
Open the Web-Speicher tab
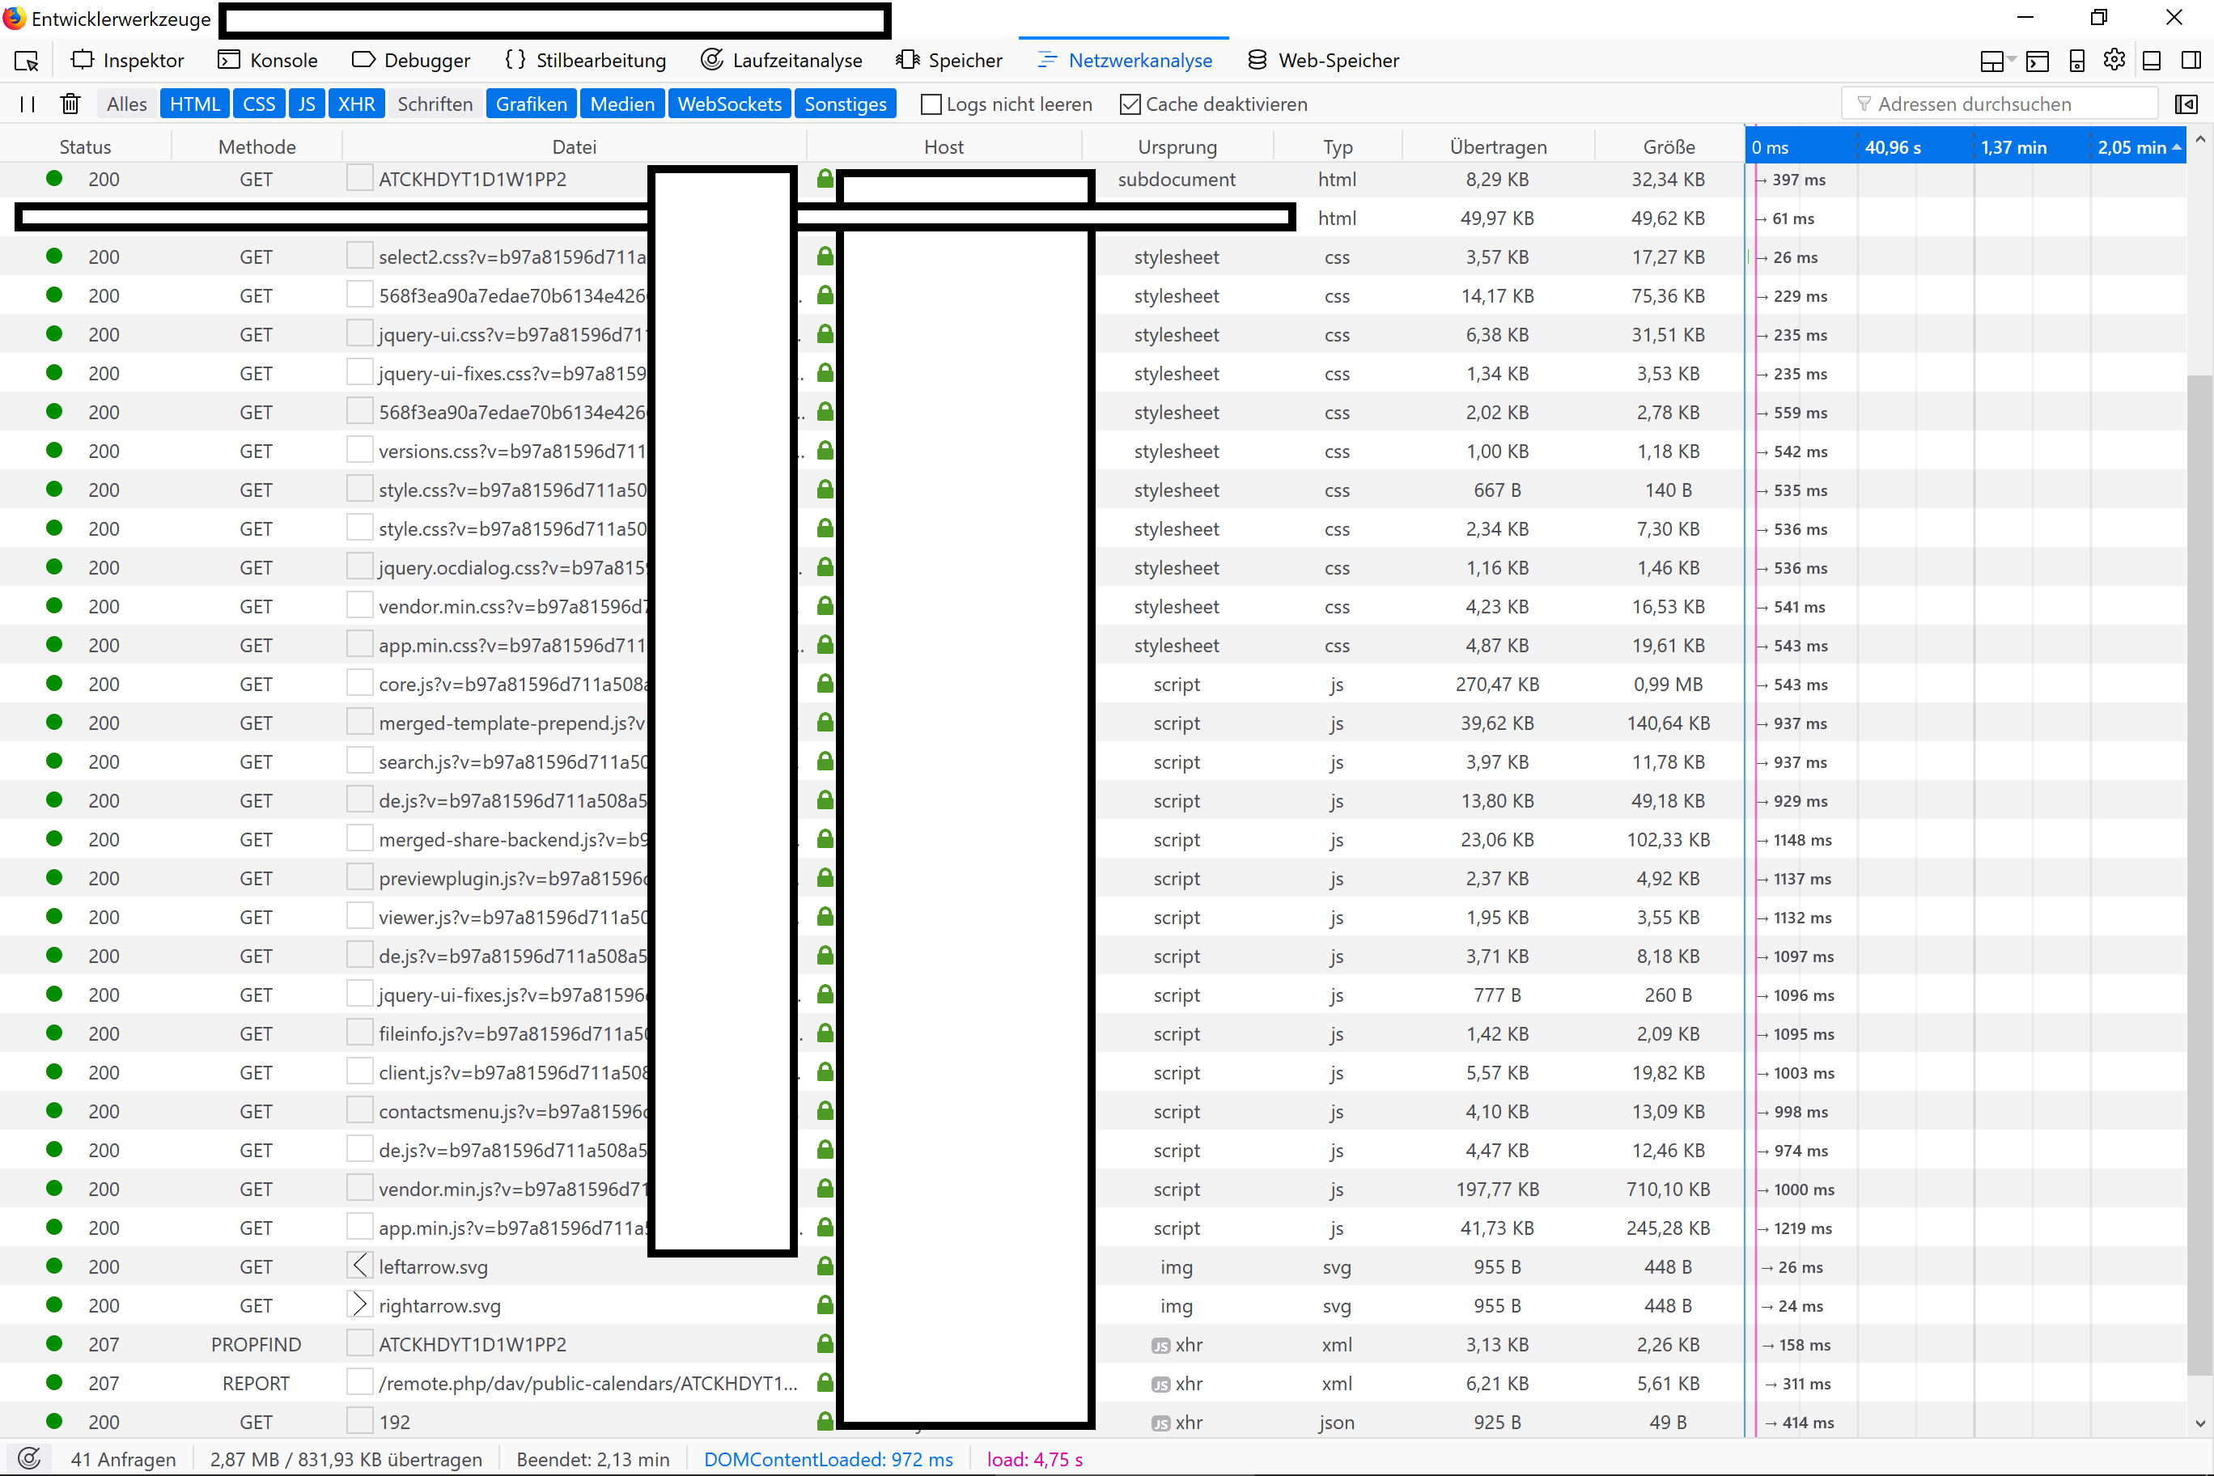pyautogui.click(x=1324, y=61)
